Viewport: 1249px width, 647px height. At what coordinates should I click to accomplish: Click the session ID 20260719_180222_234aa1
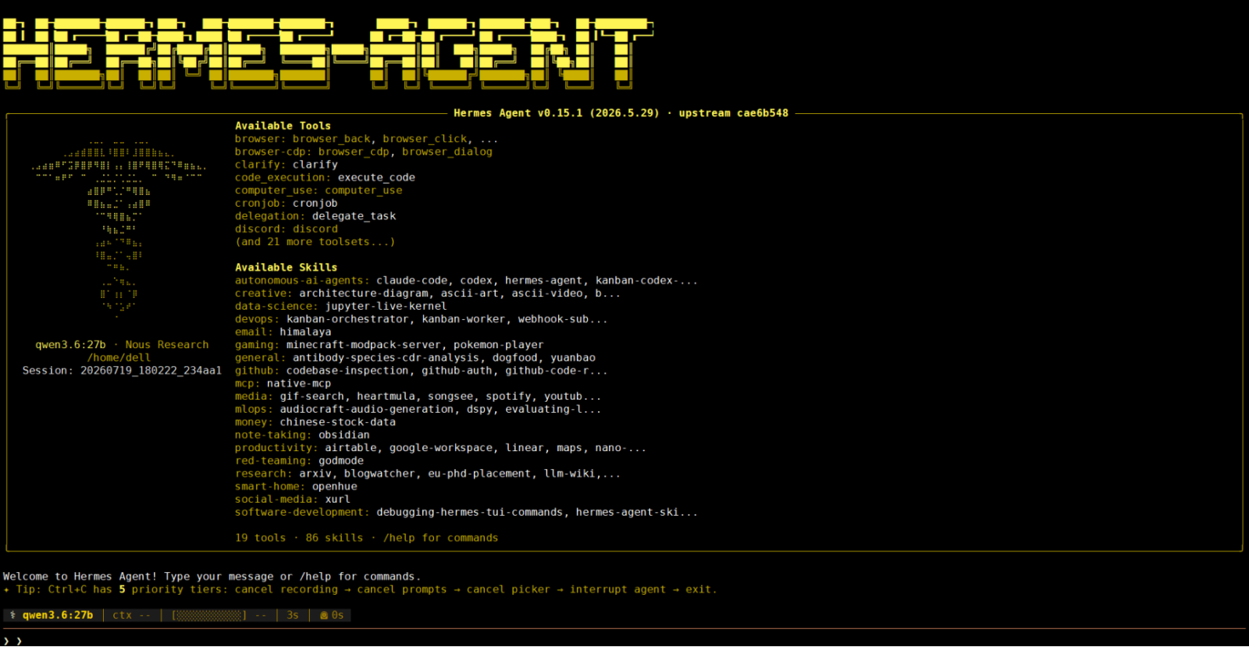pyautogui.click(x=151, y=371)
